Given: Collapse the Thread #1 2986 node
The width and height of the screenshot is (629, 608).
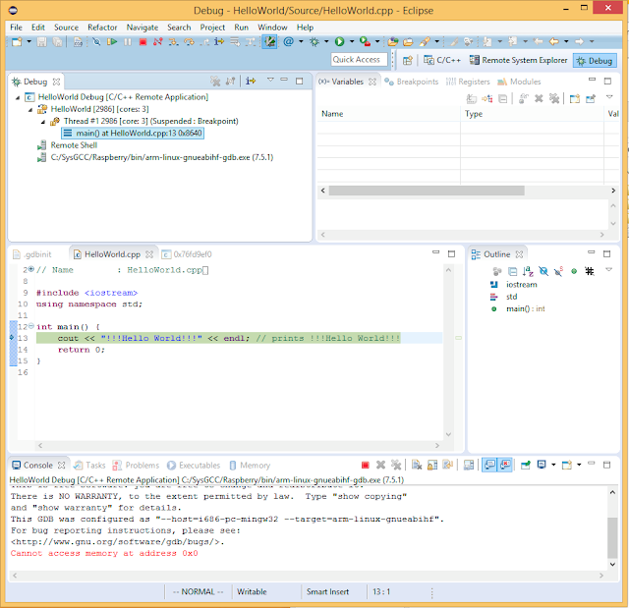Looking at the screenshot, I should 43,122.
